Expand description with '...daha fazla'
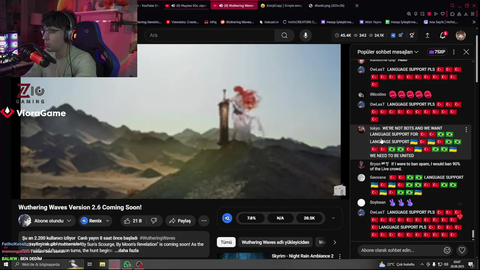 [127, 250]
